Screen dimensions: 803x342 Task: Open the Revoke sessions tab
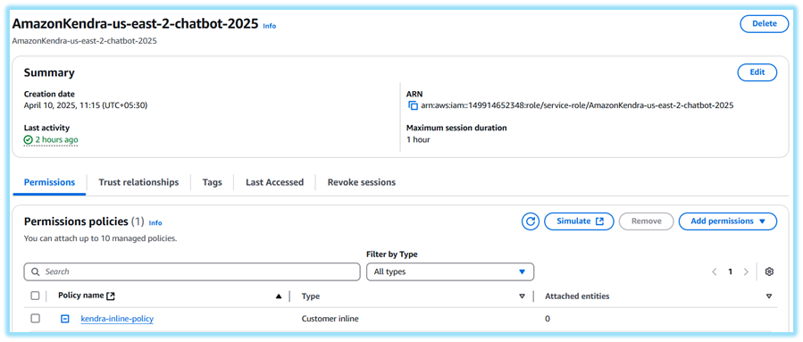pyautogui.click(x=362, y=182)
